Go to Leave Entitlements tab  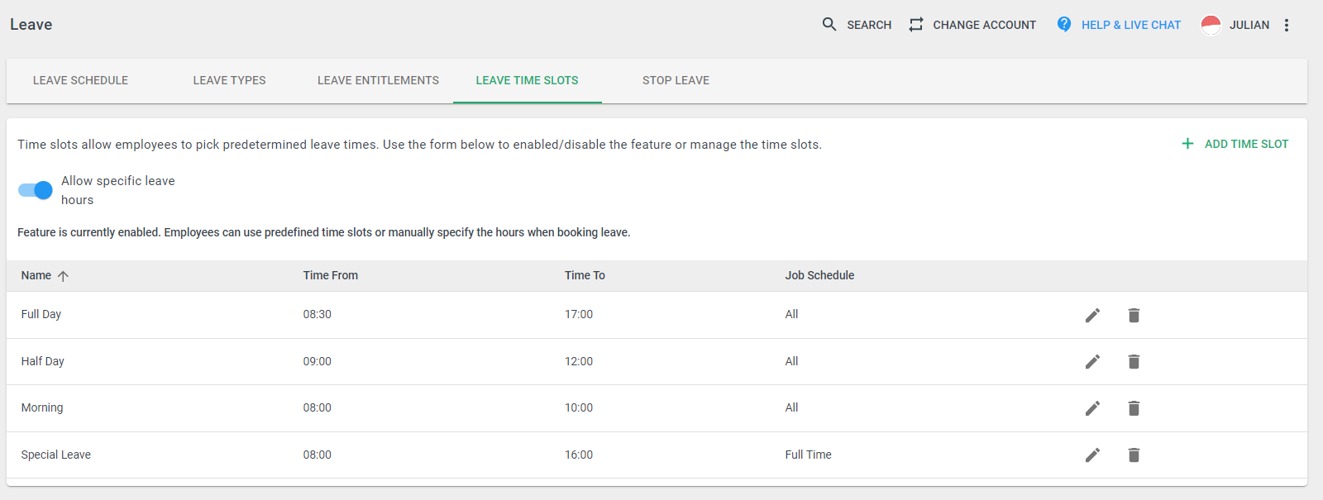tap(378, 80)
